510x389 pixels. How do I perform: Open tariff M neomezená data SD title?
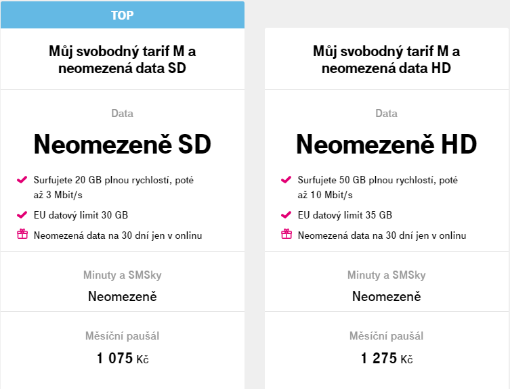(122, 60)
